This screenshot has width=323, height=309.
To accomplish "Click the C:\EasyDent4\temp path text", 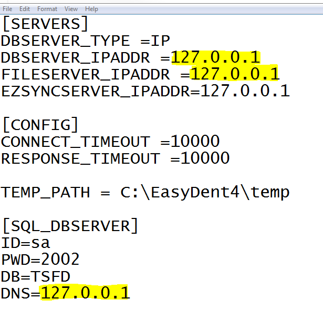I will (205, 192).
